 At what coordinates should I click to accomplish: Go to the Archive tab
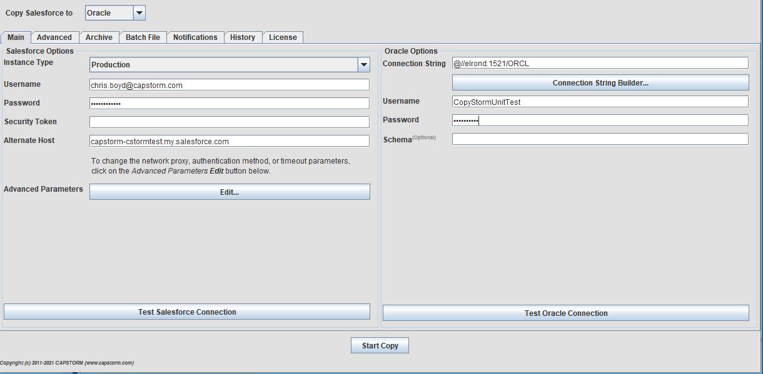coord(99,37)
